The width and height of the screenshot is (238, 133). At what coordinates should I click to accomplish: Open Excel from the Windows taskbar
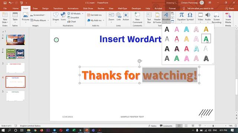coord(74,130)
